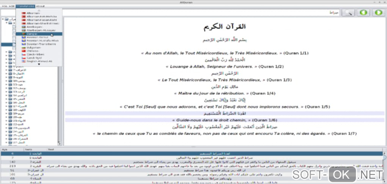Select the highlighted result row for aya 6
Screen dimensions: 387x184
[x=192, y=154]
